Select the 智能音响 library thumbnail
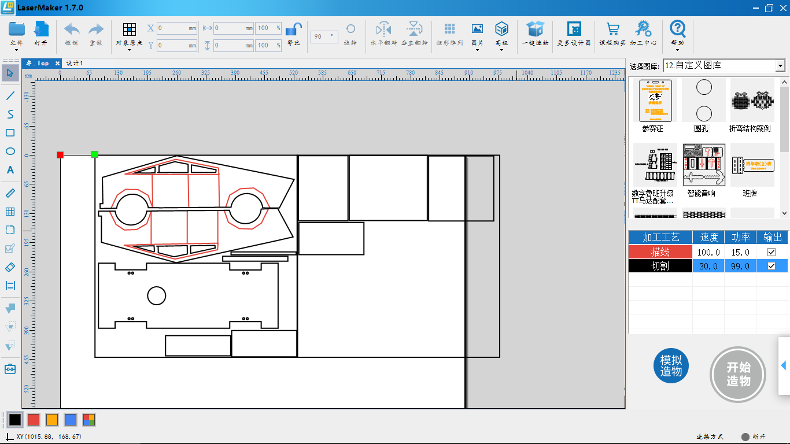Image resolution: width=790 pixels, height=444 pixels. (x=703, y=164)
